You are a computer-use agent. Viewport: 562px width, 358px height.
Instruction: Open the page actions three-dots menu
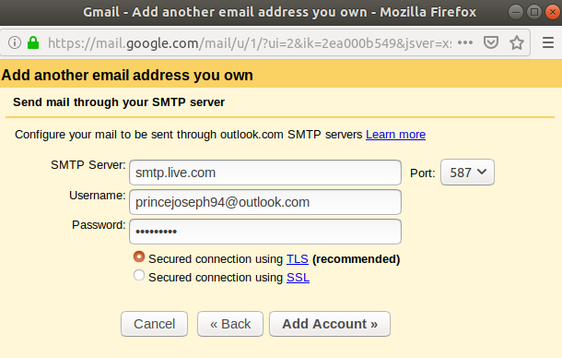[465, 42]
